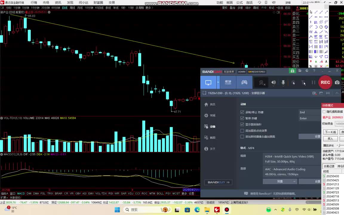Click red X delete tool in drawing palette

click(x=321, y=66)
